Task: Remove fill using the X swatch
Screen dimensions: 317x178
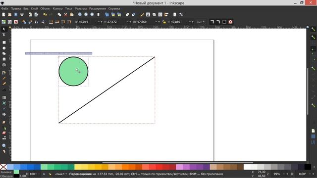Action: (x=3, y=167)
